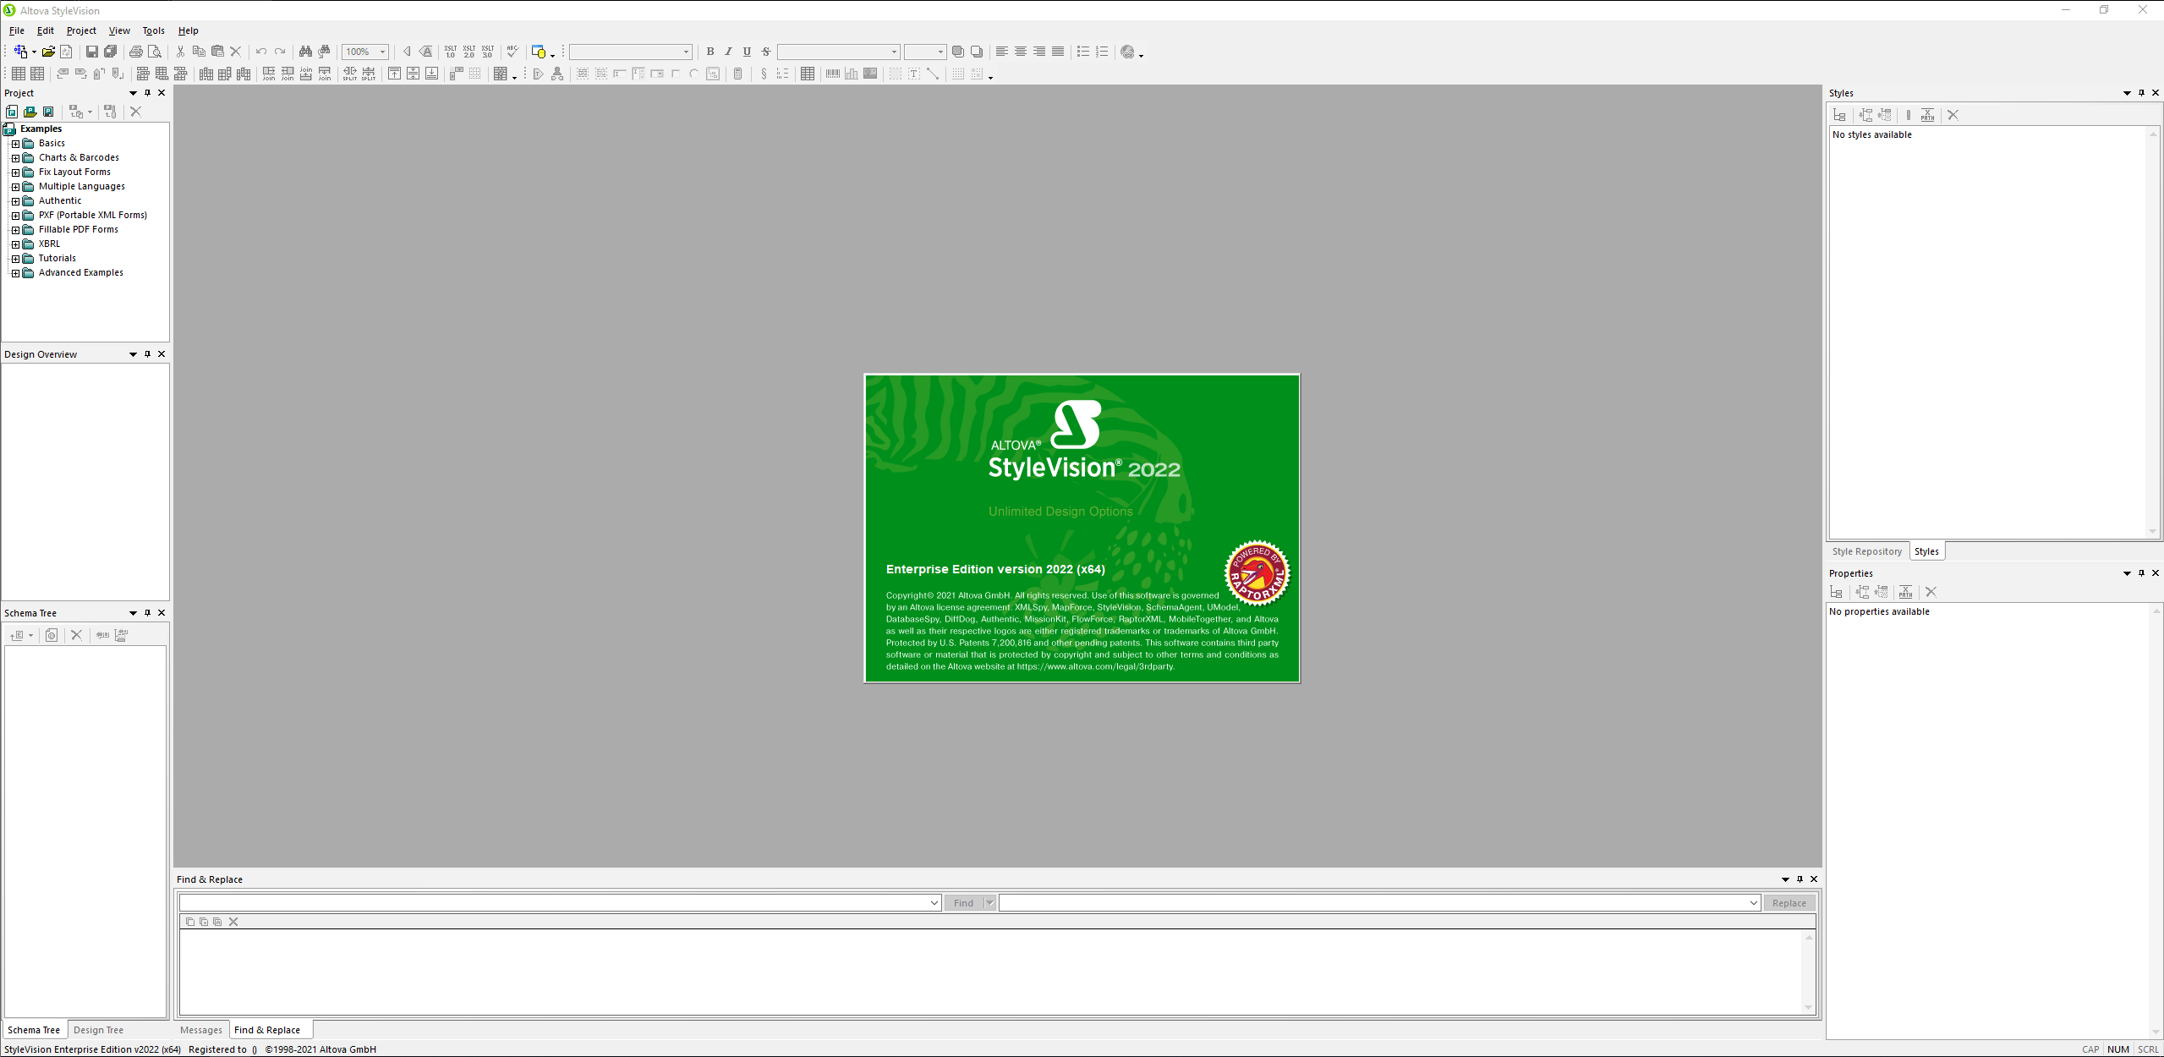Screen dimensions: 2164x1057
Task: Click the Print printer icon
Action: pyautogui.click(x=135, y=52)
